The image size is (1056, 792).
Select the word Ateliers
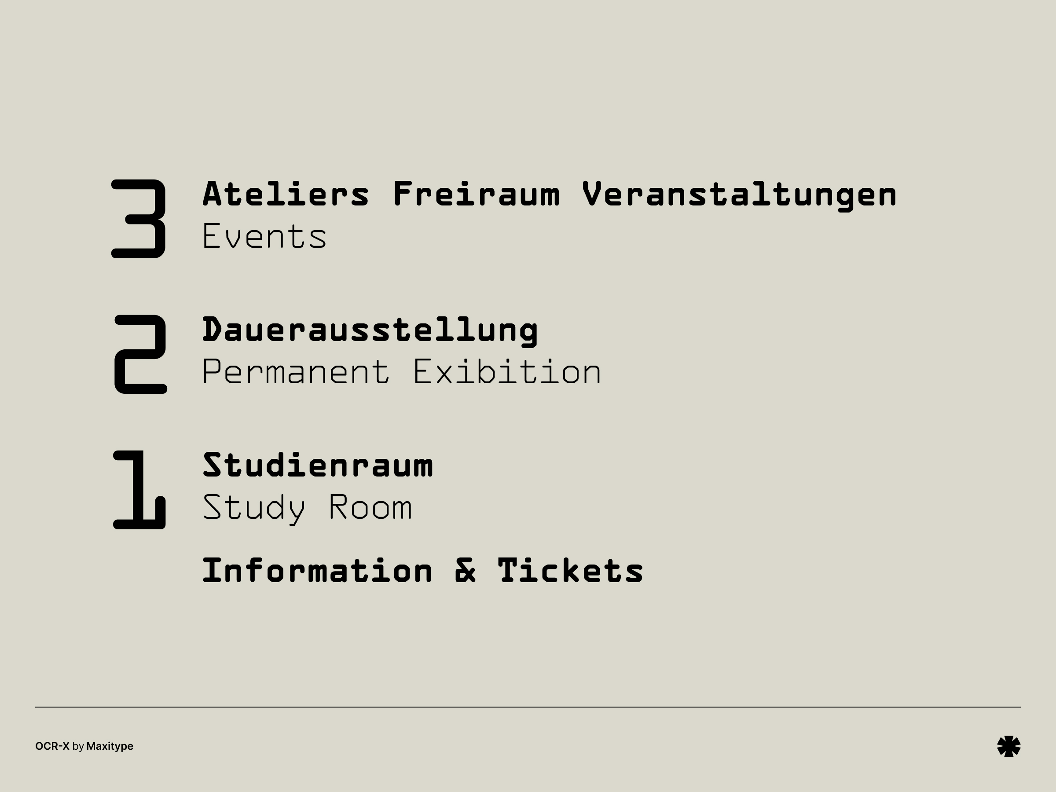point(286,194)
